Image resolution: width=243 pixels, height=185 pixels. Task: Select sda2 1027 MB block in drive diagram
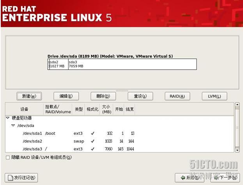pos(59,64)
